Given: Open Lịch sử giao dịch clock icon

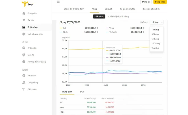Looking at the screenshot, I should [24, 34].
